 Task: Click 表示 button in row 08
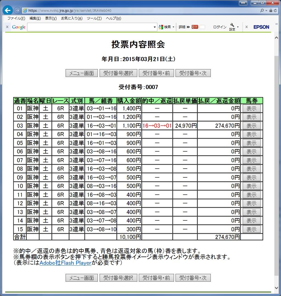252,169
